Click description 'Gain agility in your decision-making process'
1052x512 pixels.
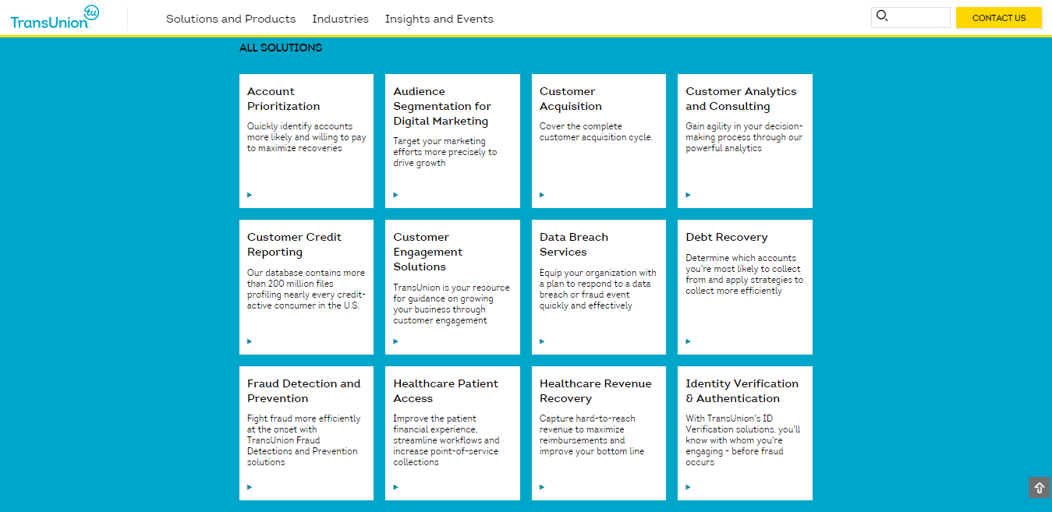click(744, 137)
